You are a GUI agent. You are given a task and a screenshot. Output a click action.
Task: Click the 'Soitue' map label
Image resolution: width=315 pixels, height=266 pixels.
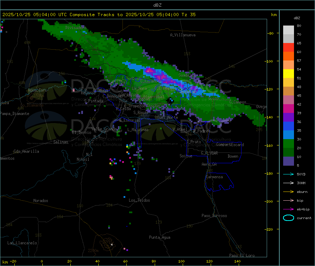186,156
